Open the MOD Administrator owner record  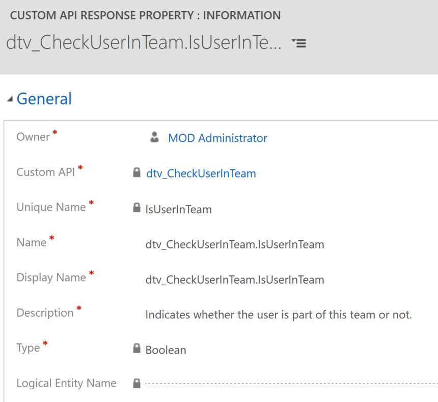217,138
